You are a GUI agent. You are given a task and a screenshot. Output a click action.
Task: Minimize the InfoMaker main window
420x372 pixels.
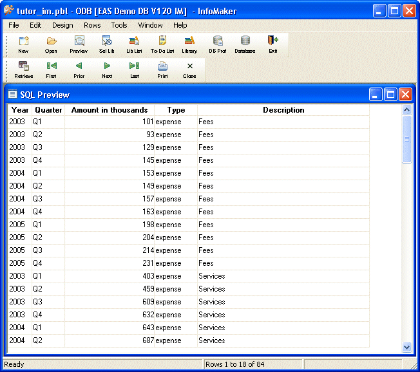pos(379,11)
